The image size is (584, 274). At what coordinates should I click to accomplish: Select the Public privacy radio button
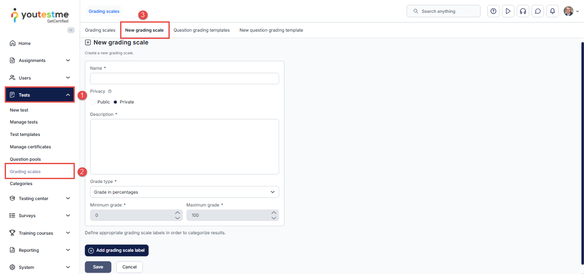pyautogui.click(x=93, y=102)
